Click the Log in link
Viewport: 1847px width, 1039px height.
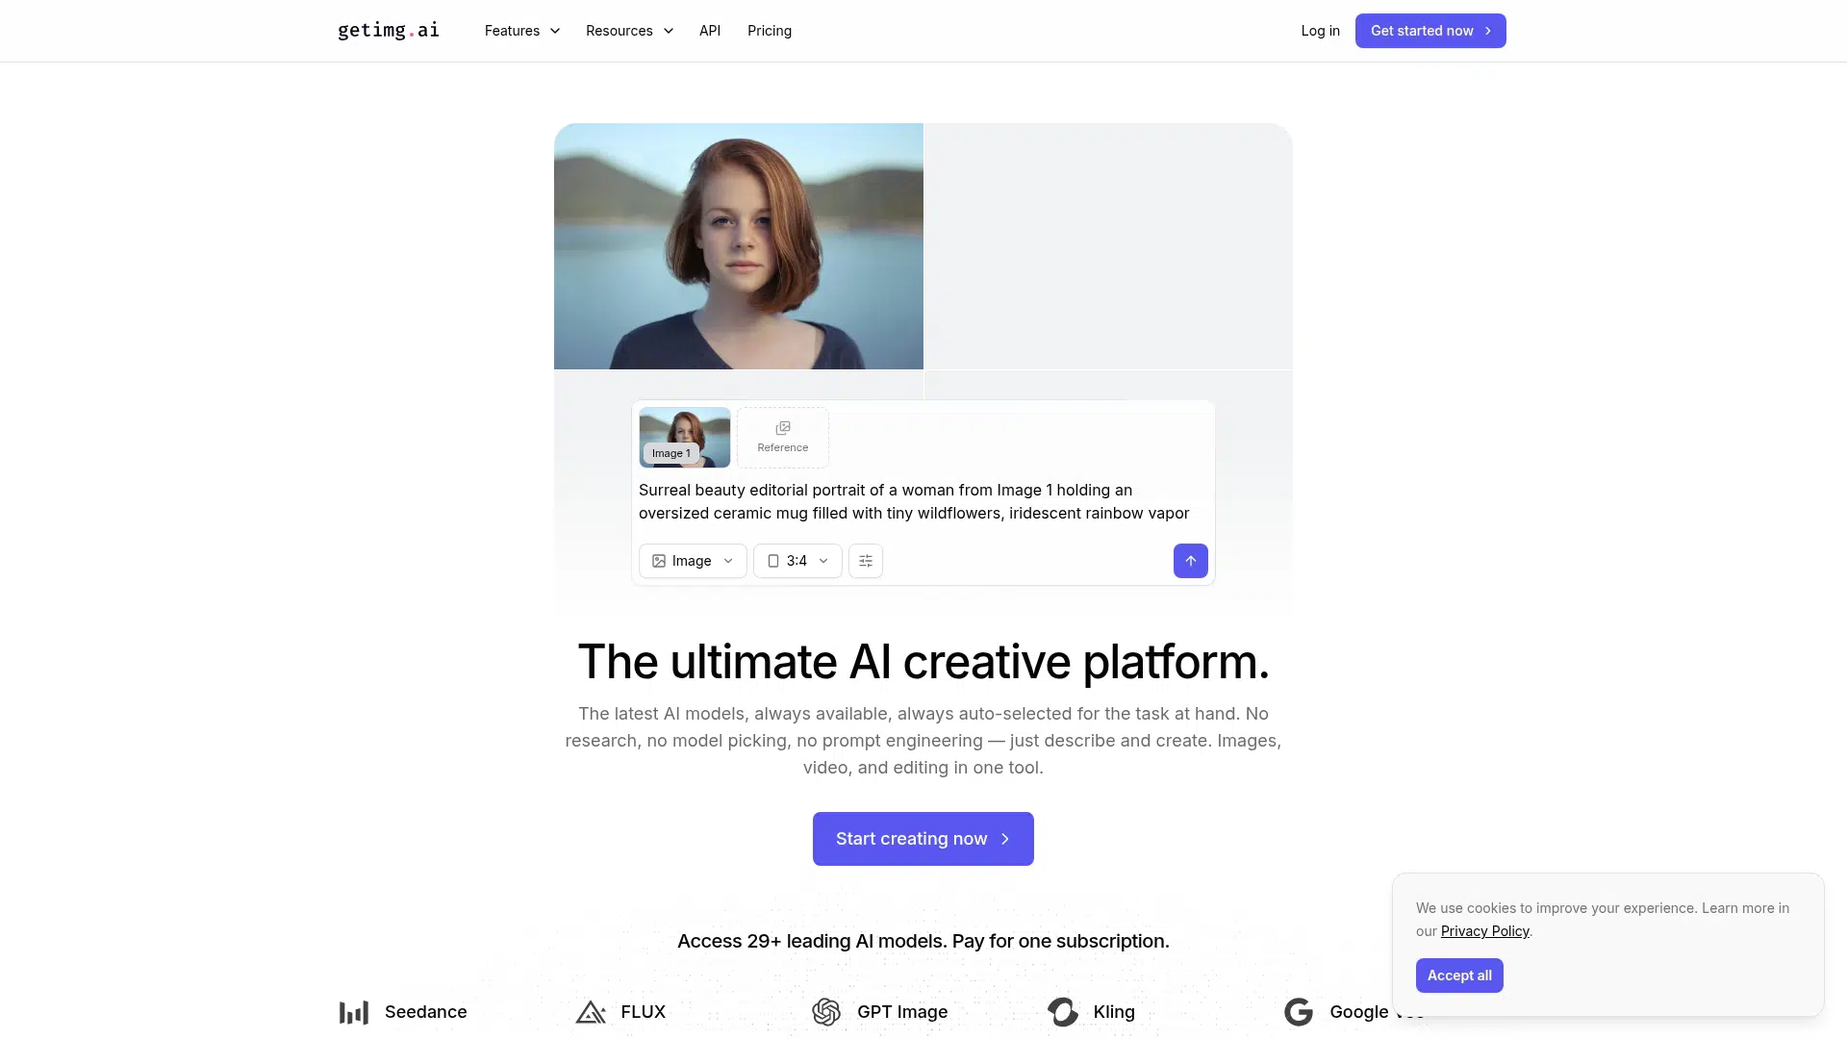coord(1320,31)
